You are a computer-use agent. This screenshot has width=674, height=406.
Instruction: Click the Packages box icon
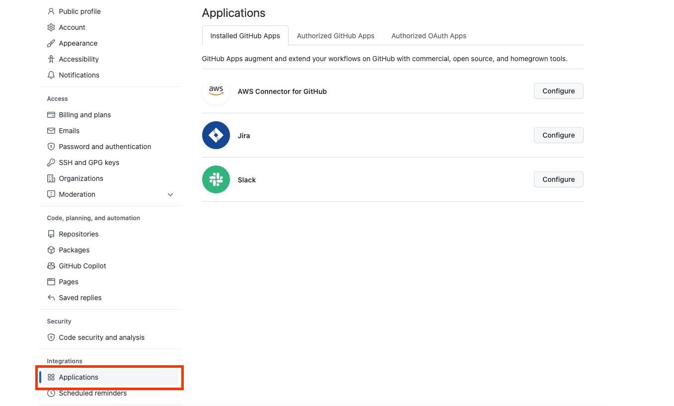click(51, 250)
